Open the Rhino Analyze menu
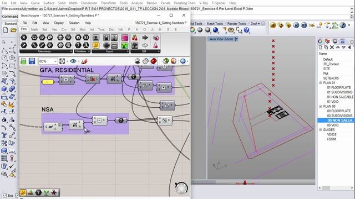The image size is (355, 199). click(x=137, y=3)
